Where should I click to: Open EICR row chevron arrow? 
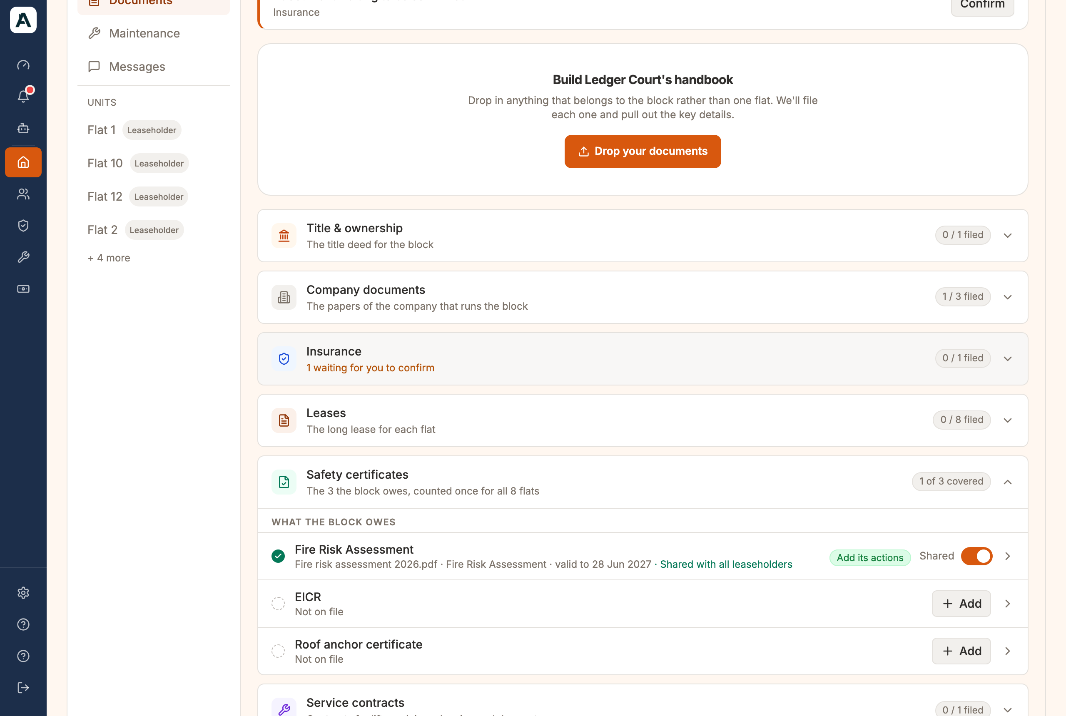[x=1008, y=604]
